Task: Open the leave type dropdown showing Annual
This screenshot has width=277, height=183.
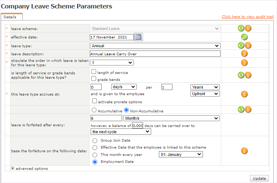Action: (x=155, y=46)
